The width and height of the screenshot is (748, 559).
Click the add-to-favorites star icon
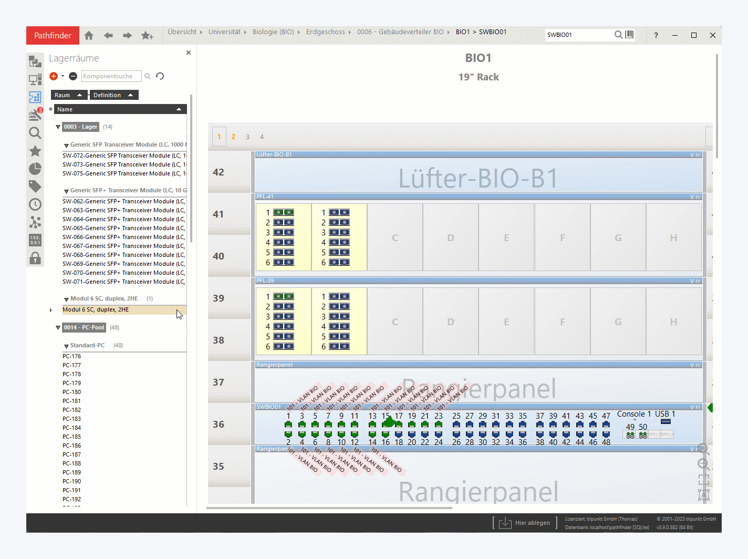point(147,36)
